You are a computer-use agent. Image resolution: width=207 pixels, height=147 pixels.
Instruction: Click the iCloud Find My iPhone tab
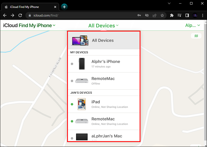(x=30, y=7)
